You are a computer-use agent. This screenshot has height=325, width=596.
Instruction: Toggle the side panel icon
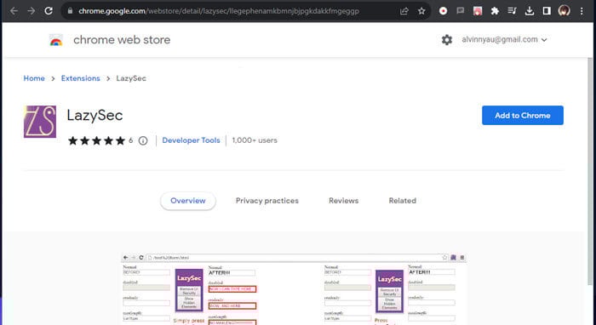click(547, 11)
